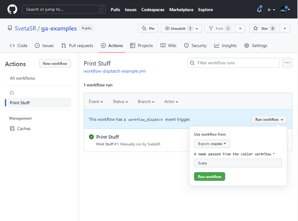298x221 pixels.
Task: Open the notifications bell
Action: point(259,9)
